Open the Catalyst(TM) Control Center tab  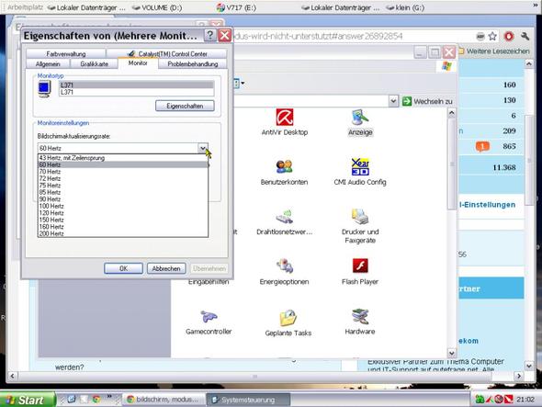tap(166, 53)
